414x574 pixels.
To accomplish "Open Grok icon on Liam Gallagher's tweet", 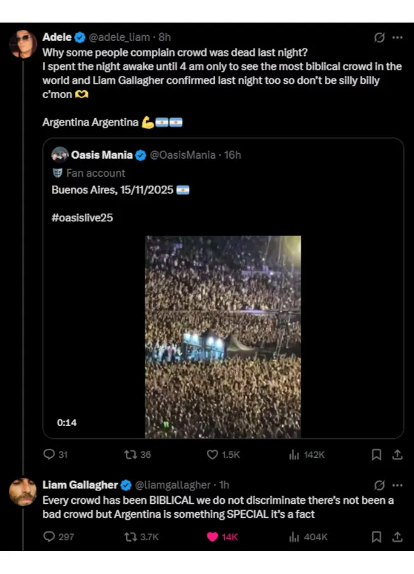I will coord(379,485).
